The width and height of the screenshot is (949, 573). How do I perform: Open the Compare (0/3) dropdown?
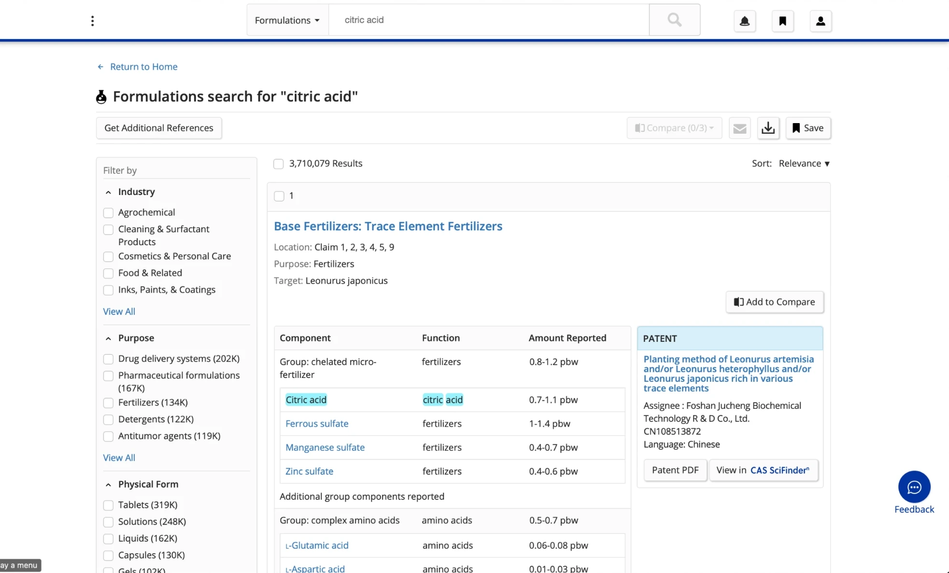[674, 128]
